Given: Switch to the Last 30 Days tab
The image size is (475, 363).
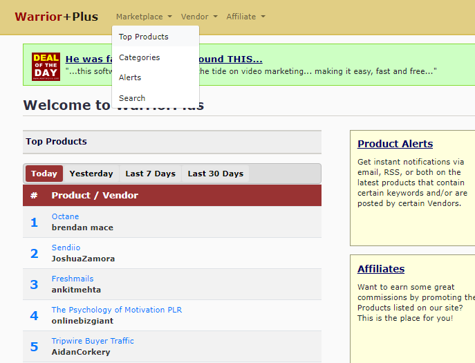Looking at the screenshot, I should [216, 174].
